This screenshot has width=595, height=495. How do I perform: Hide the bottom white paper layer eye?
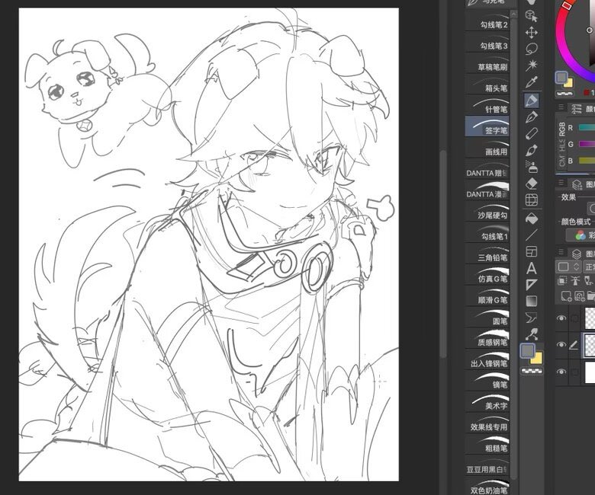[x=561, y=372]
